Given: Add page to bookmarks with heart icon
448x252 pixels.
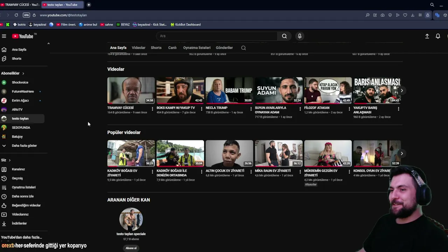Looking at the screenshot, I should pyautogui.click(x=405, y=15).
